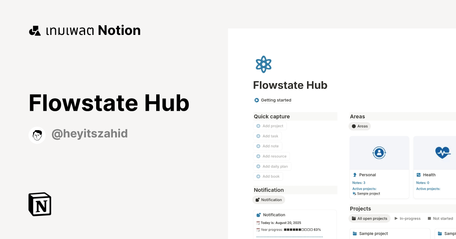Click the All open projects view
The height and width of the screenshot is (239, 456).
pyautogui.click(x=369, y=218)
